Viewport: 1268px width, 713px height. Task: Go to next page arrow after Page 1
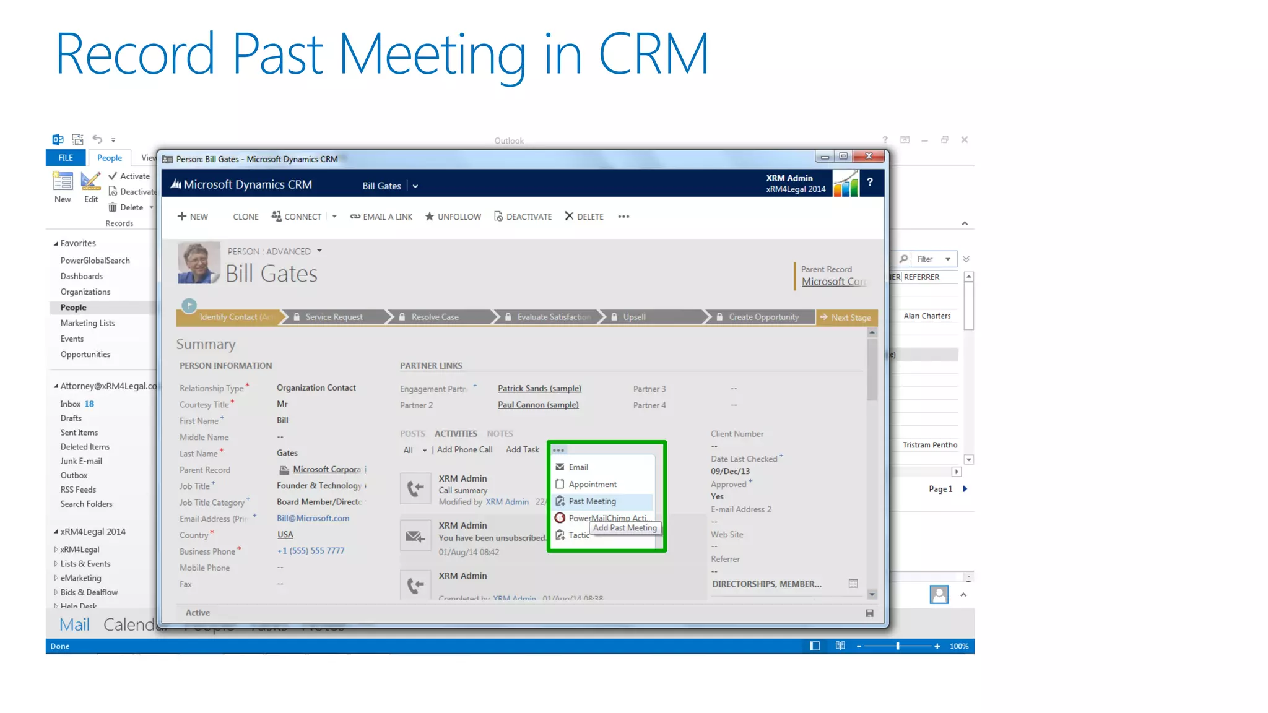tap(965, 489)
